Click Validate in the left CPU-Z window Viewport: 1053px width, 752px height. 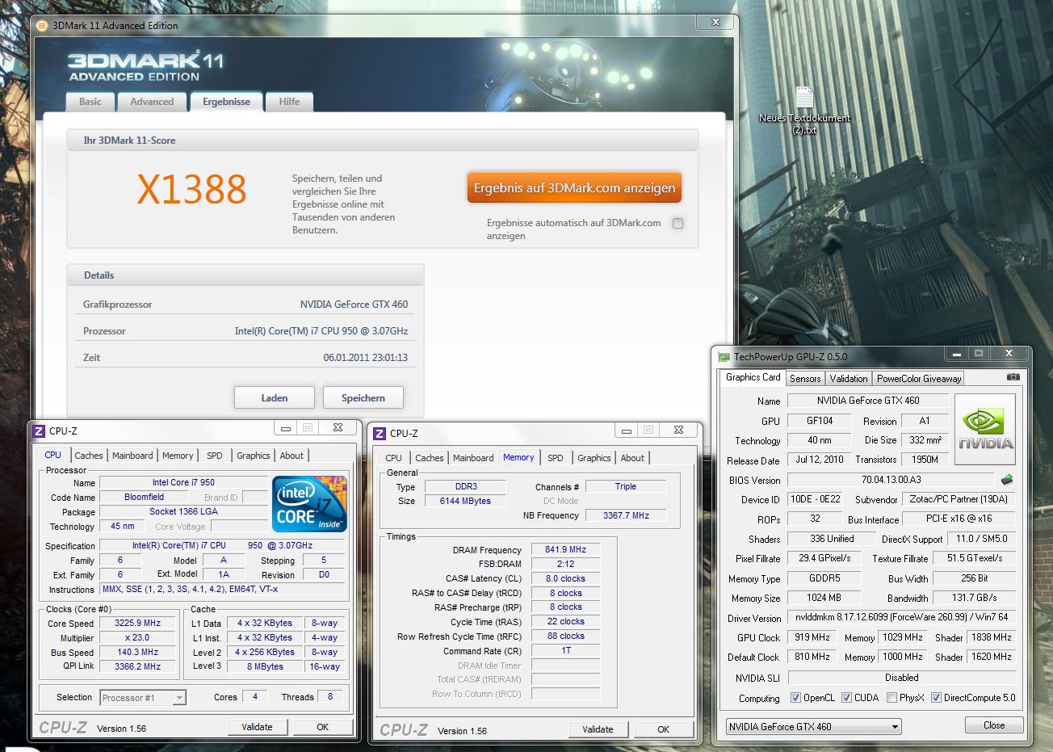click(x=257, y=727)
